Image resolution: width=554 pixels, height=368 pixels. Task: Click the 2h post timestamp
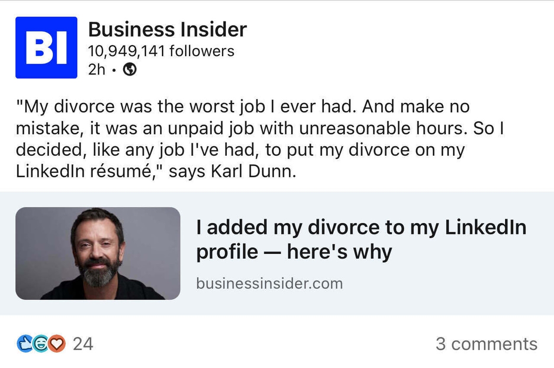(x=96, y=70)
